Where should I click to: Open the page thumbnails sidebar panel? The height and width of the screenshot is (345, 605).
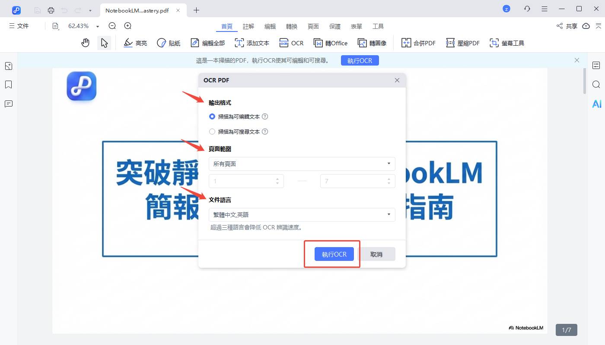pos(9,66)
